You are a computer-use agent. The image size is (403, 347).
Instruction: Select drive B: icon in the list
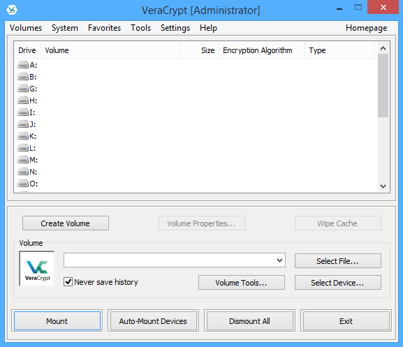tap(23, 77)
